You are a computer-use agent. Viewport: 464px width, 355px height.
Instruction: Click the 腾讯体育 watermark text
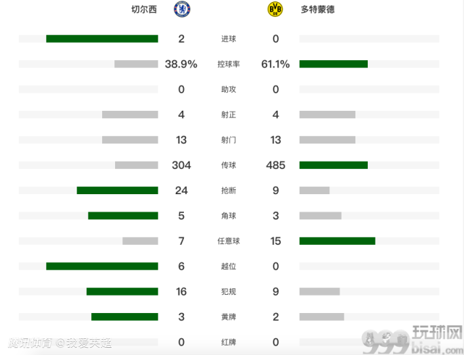(29, 343)
